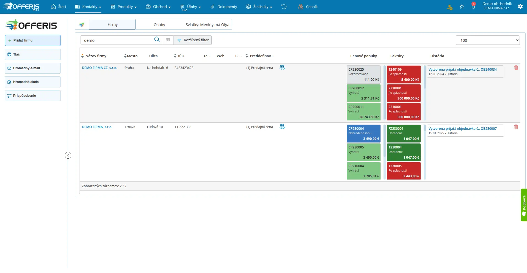This screenshot has height=273, width=527.
Task: Open the DEMO FIRMA CZ, s.r.o. link
Action: coord(100,68)
